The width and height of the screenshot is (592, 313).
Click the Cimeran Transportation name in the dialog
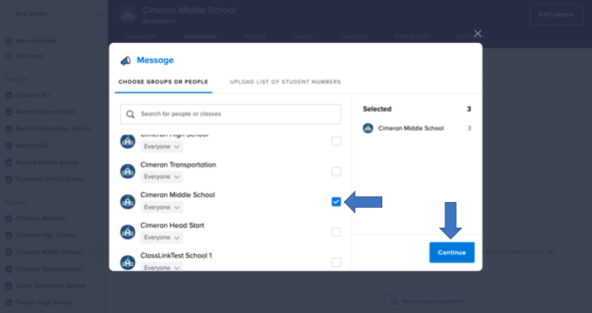[x=178, y=165]
